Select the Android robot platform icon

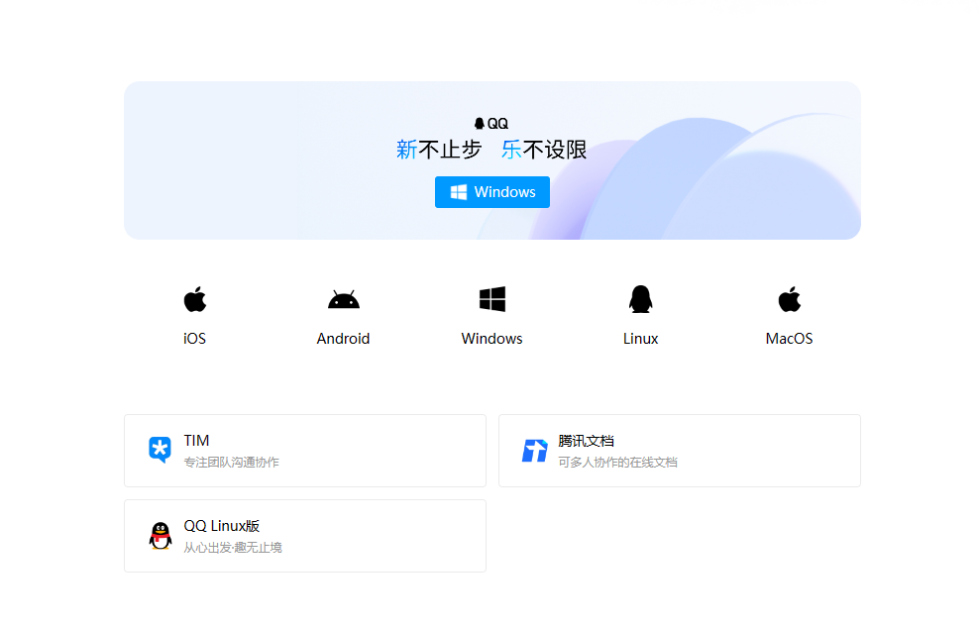pyautogui.click(x=343, y=298)
